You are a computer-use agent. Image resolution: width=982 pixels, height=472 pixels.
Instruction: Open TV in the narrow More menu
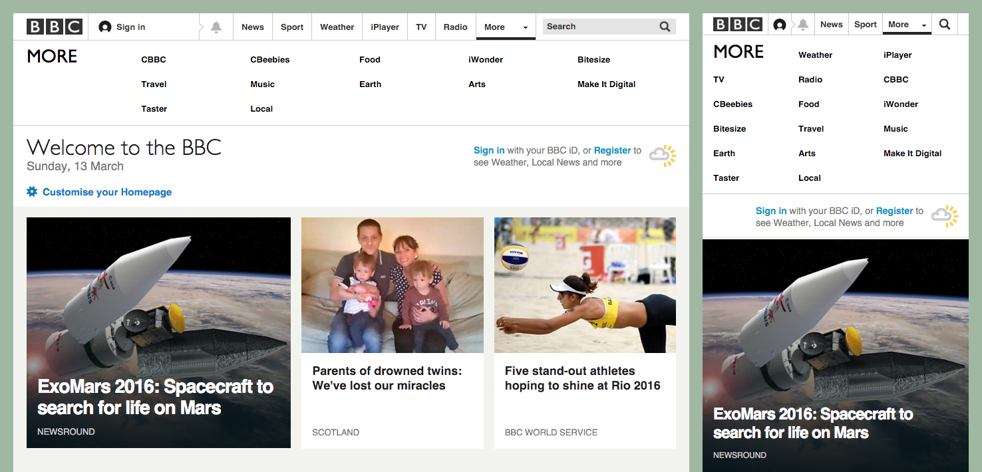719,80
